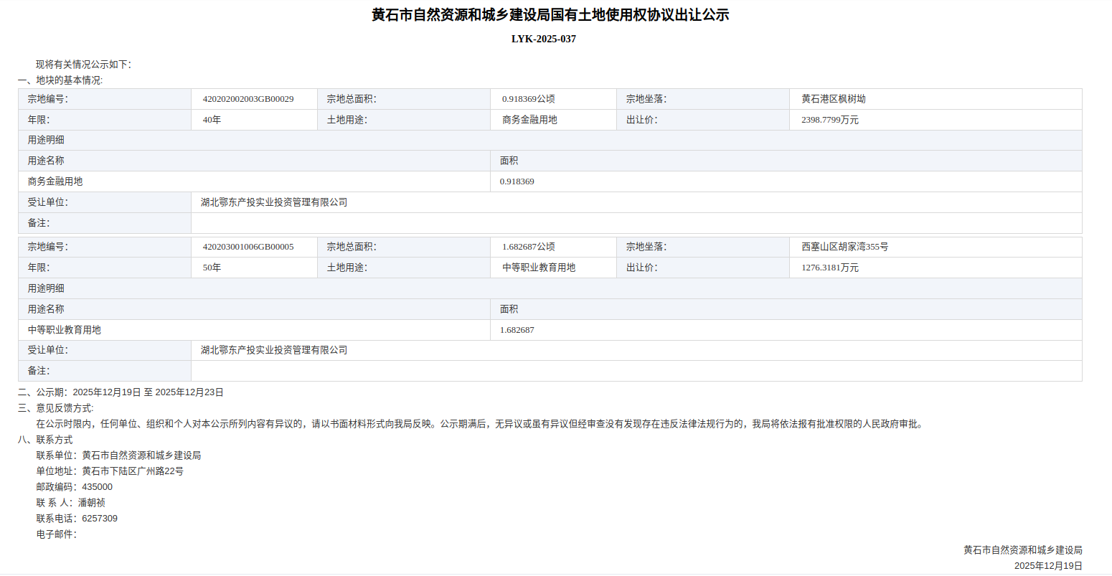The image size is (1112, 576).
Task: Select total area 1.682687公顷 cell
Action: 529,247
